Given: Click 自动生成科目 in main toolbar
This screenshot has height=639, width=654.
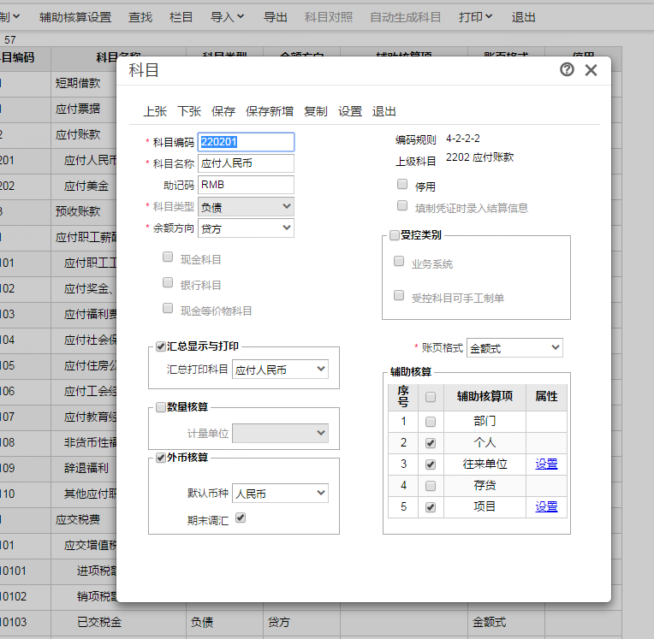Looking at the screenshot, I should pos(406,17).
